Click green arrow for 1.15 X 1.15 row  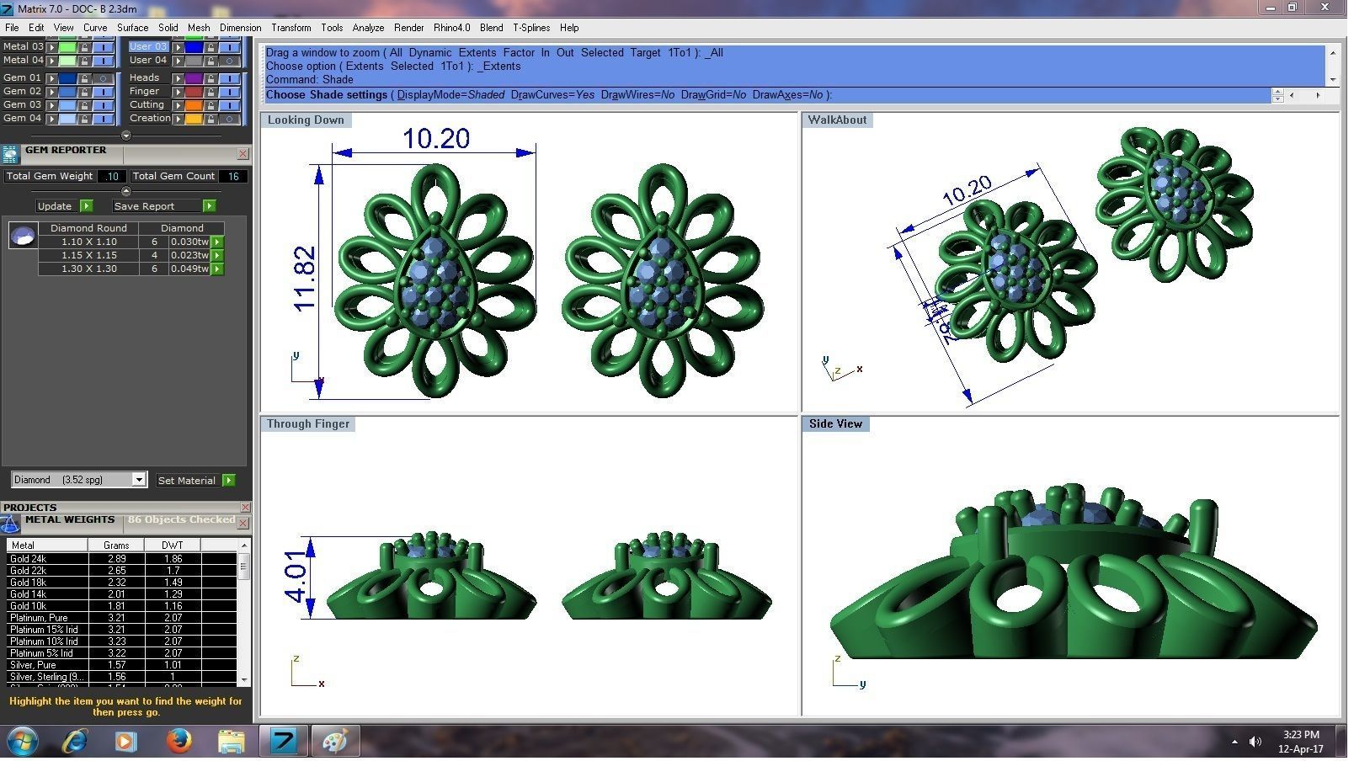coord(217,256)
